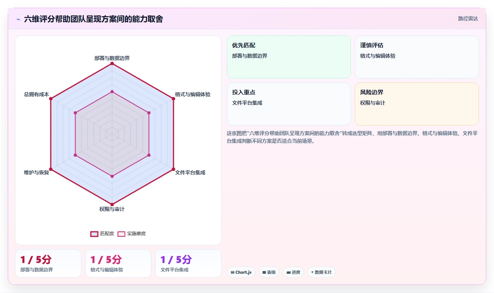This screenshot has height=293, width=494.
Task: Select the 投入重点 card
Action: coord(289,104)
